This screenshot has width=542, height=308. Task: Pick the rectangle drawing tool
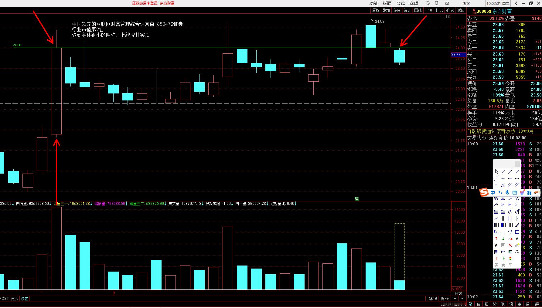tap(517, 232)
